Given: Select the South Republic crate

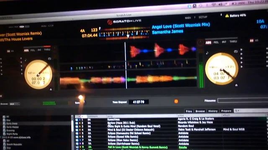Looking at the screenshot, I should coord(14,145).
